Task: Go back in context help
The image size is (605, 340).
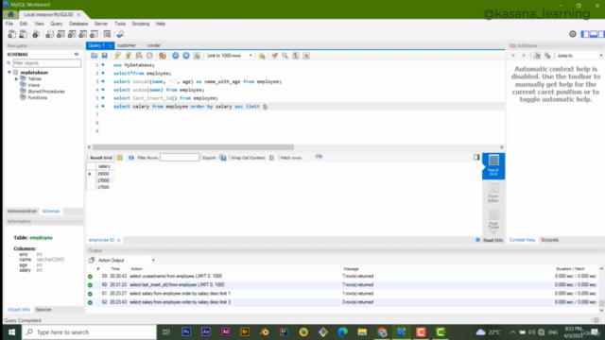Action: coord(513,56)
